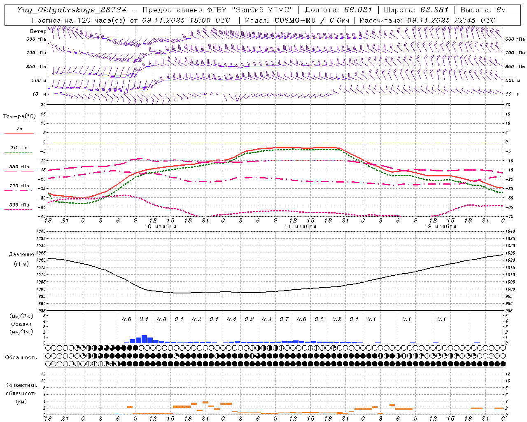This screenshot has height=422, width=527.
Task: Click the Рассчитано: 09.11.2025 22:45 UTC timestamp
Action: coord(427,20)
